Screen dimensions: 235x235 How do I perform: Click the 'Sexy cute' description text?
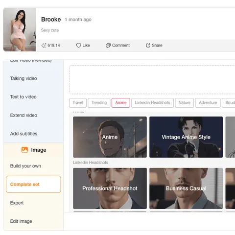[50, 30]
